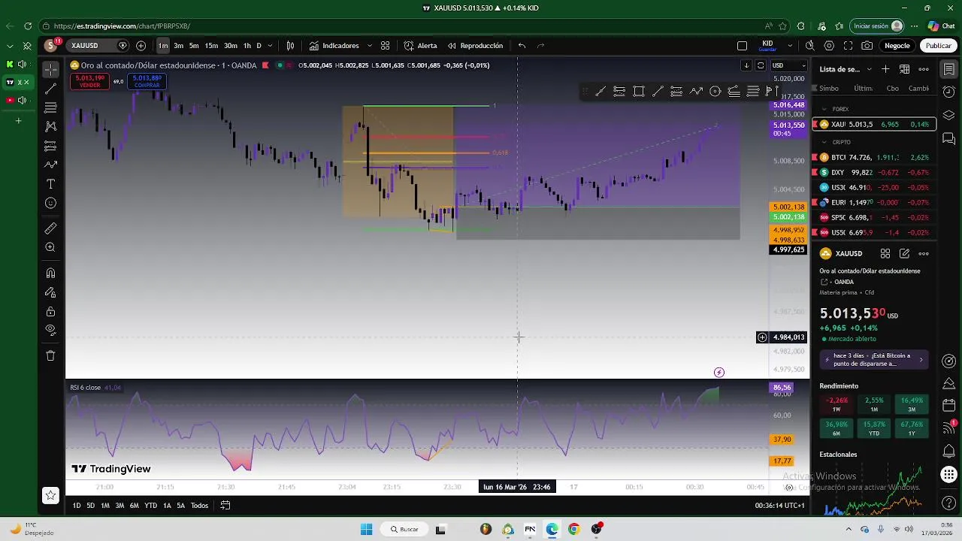The image size is (962, 541).
Task: Select the trend line drawing tool
Action: coord(50,89)
